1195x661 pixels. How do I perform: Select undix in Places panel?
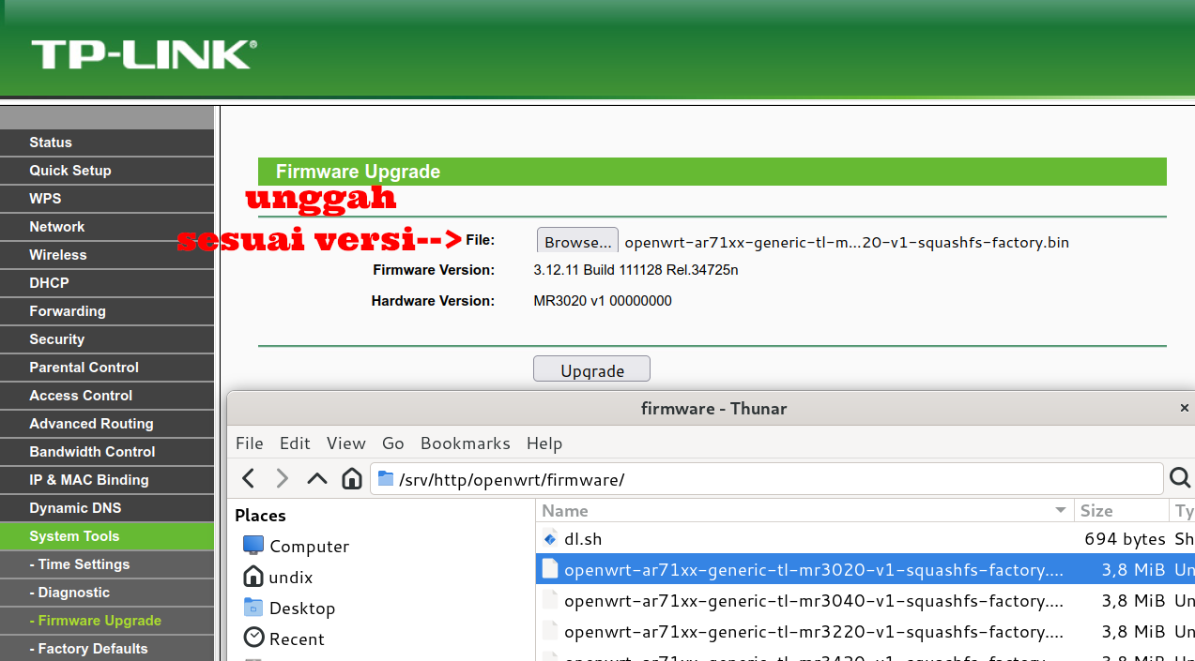(x=291, y=577)
